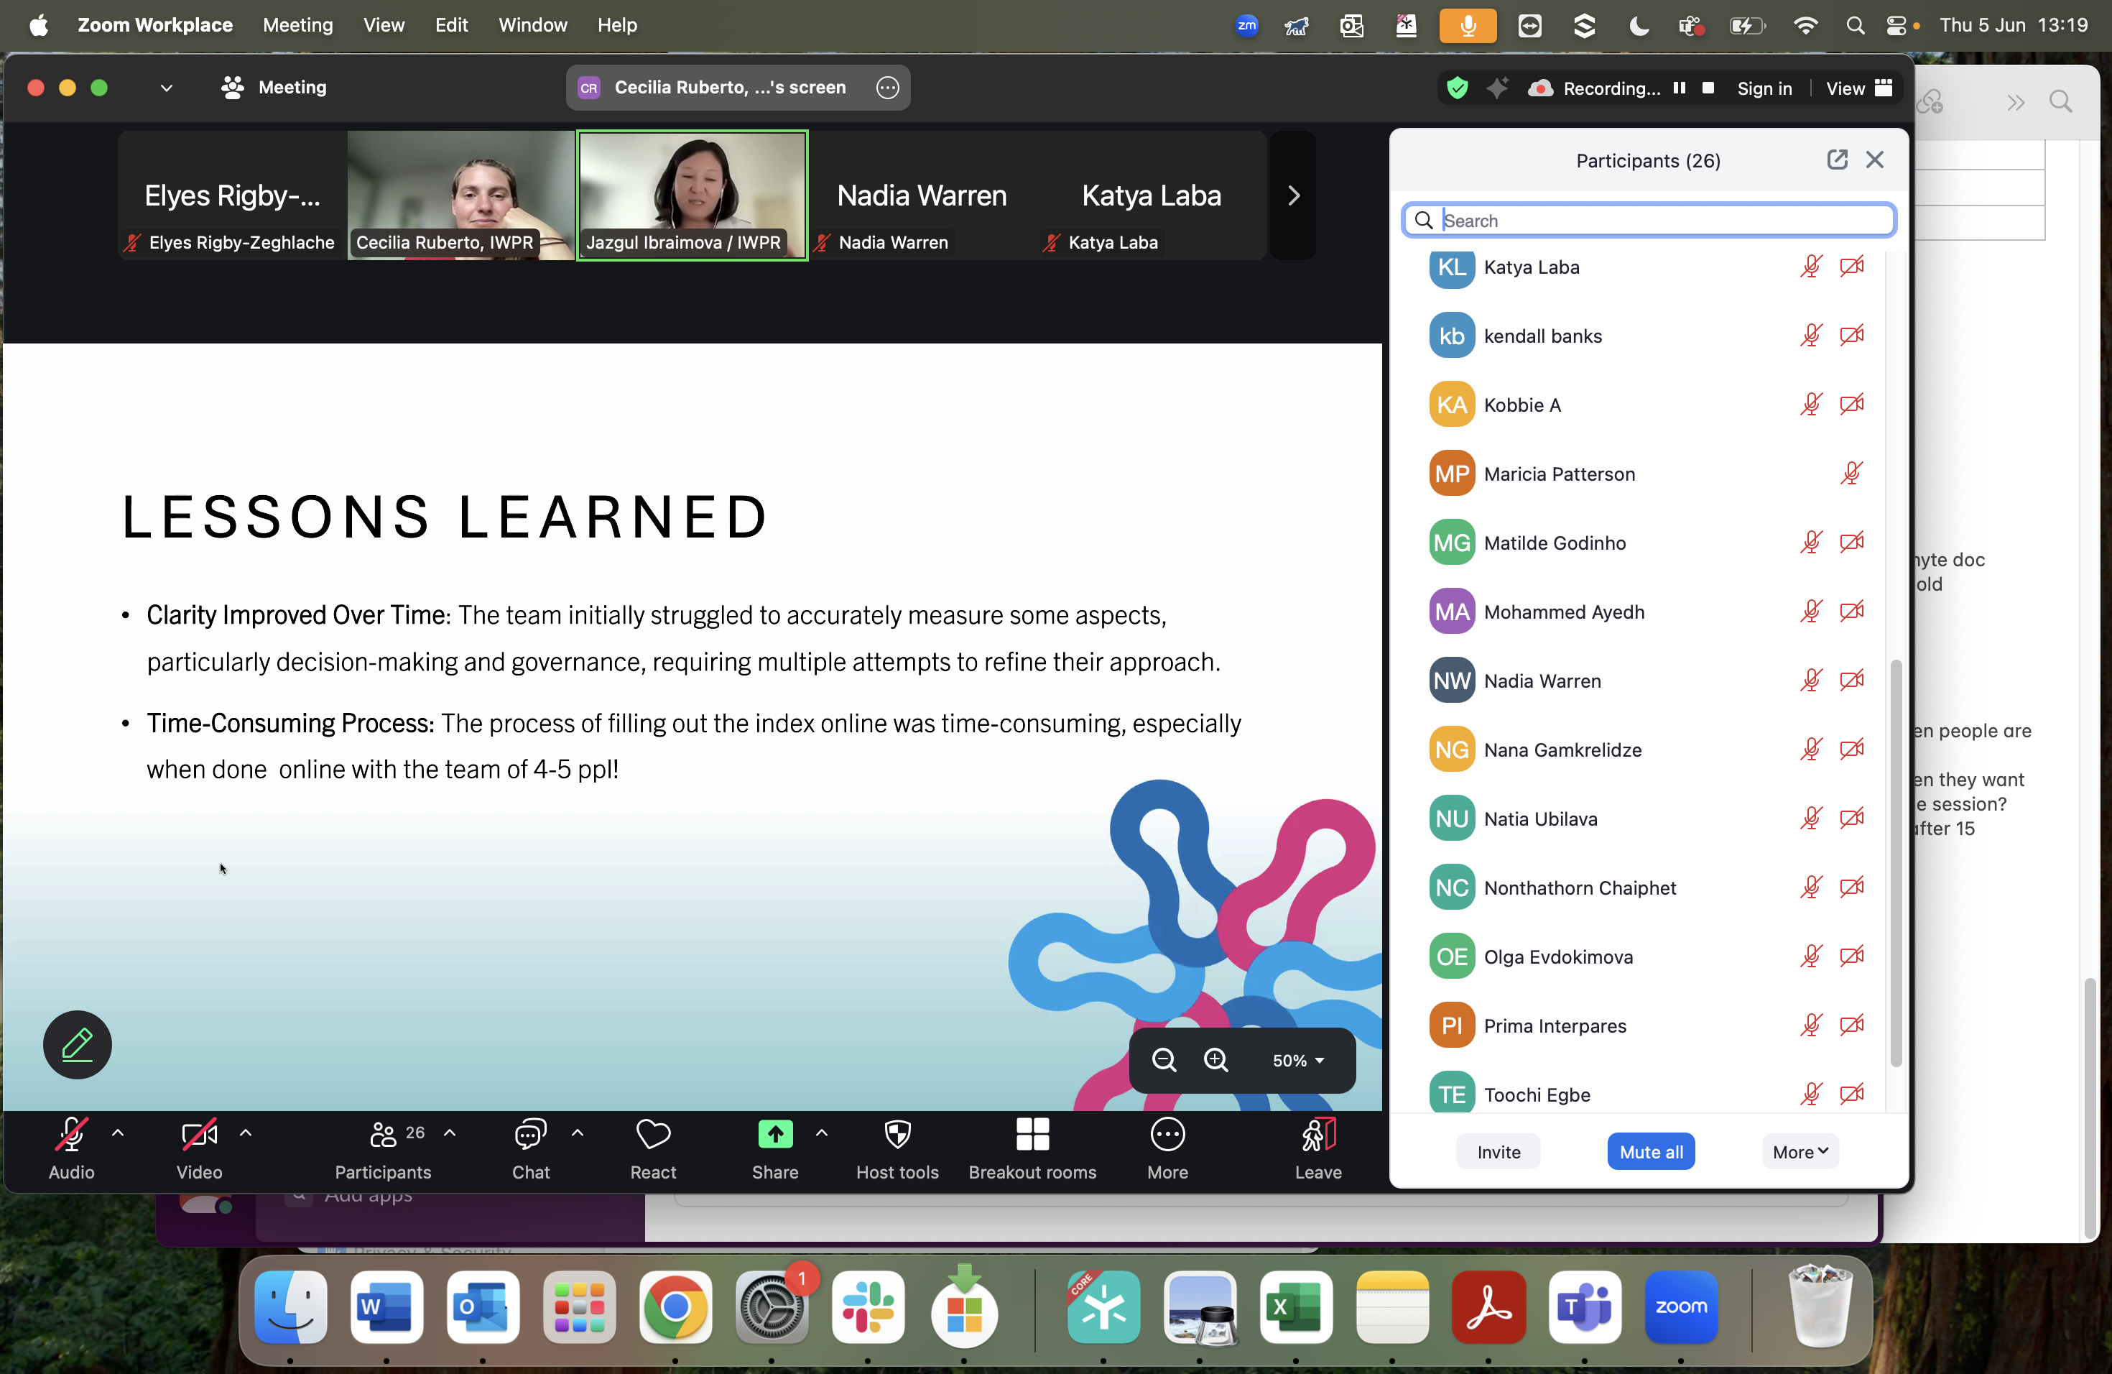Pop out the Participants panel

point(1837,160)
